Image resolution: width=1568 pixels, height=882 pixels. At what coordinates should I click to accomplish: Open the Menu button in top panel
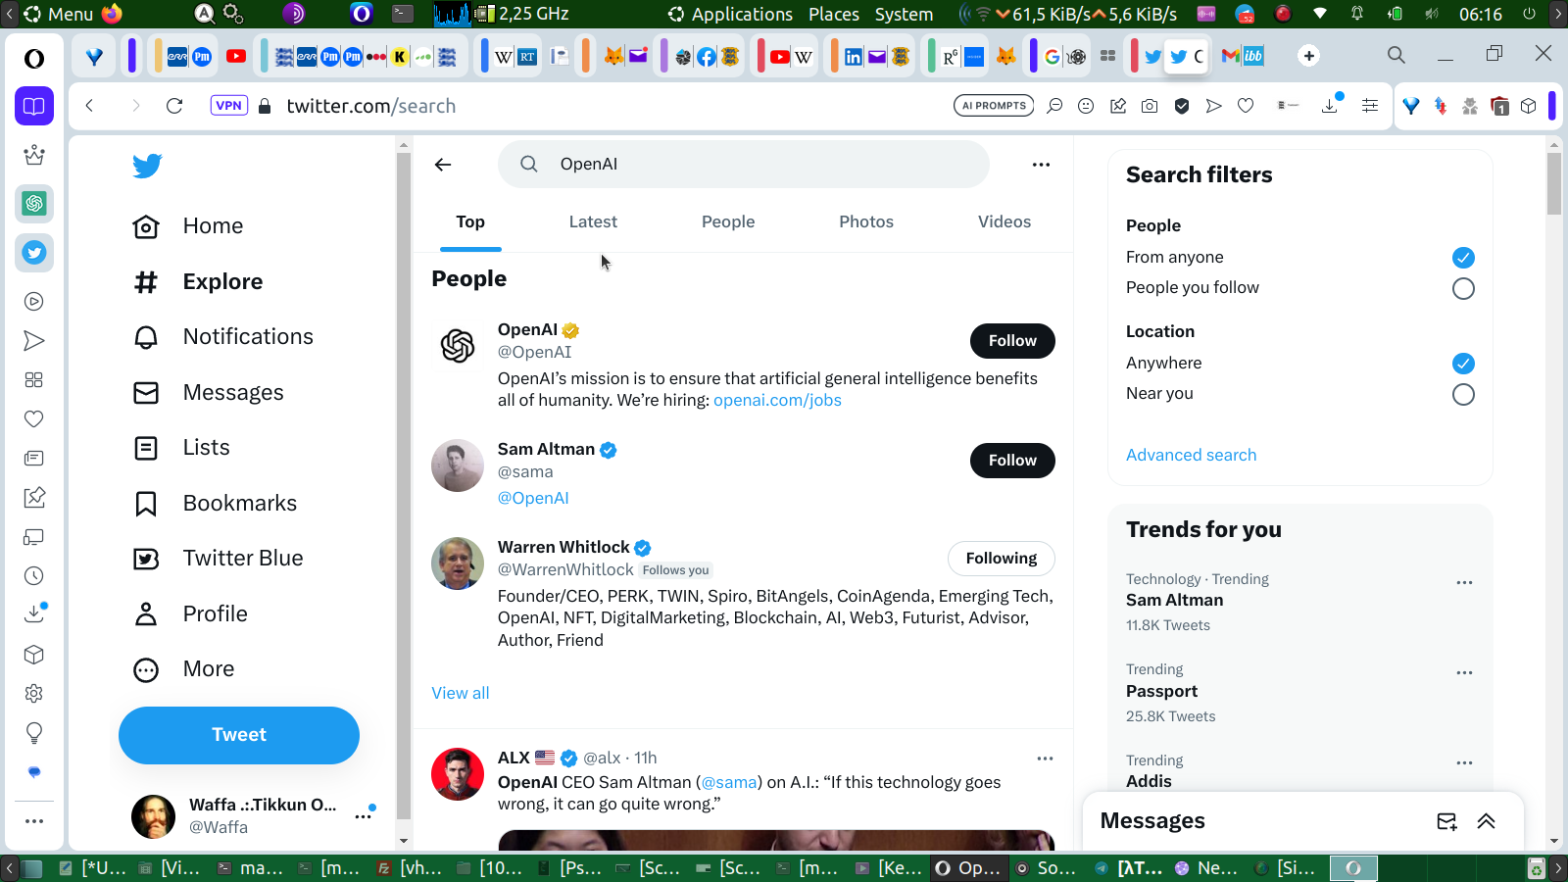[x=60, y=14]
